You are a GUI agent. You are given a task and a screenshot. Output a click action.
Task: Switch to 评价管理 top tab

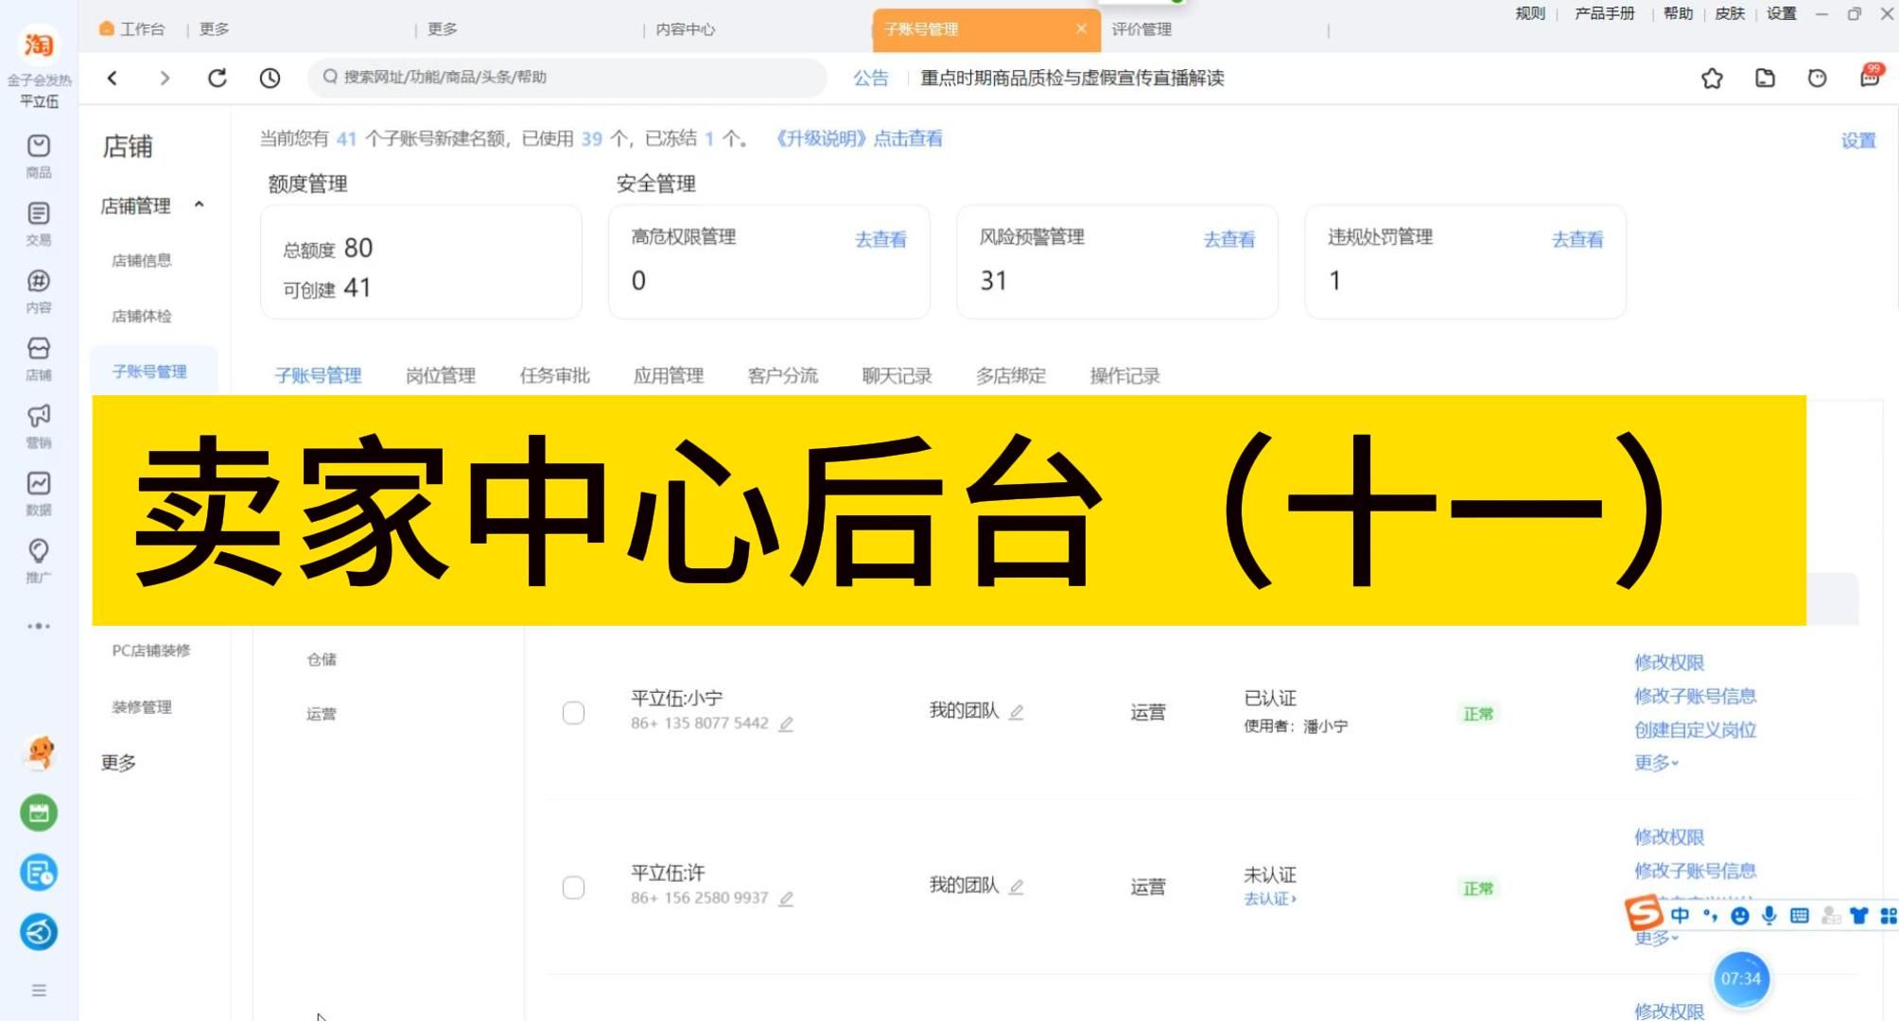tap(1141, 29)
